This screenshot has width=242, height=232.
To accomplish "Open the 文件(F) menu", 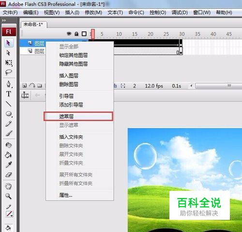I will coord(10,13).
